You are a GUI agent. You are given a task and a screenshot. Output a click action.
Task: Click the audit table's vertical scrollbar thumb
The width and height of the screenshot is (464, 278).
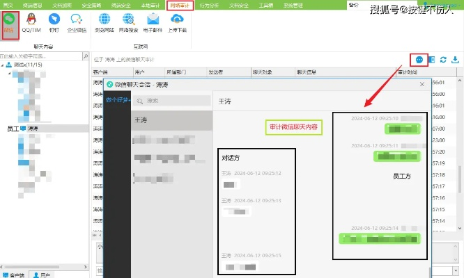460,179
